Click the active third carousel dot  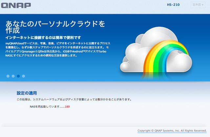[18, 76]
